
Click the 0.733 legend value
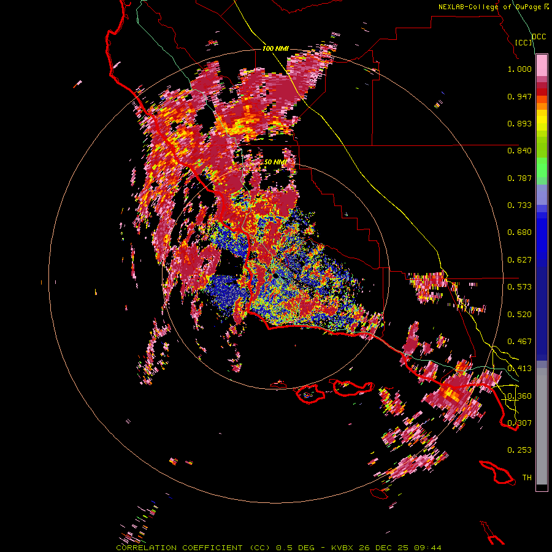click(519, 205)
